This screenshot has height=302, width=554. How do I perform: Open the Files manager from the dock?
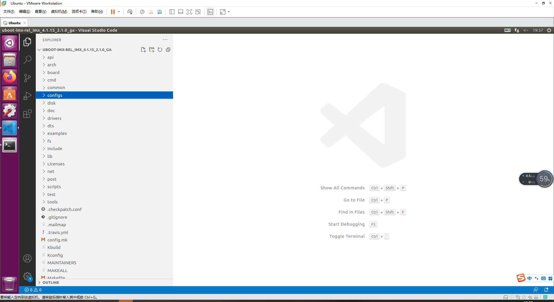(x=10, y=60)
